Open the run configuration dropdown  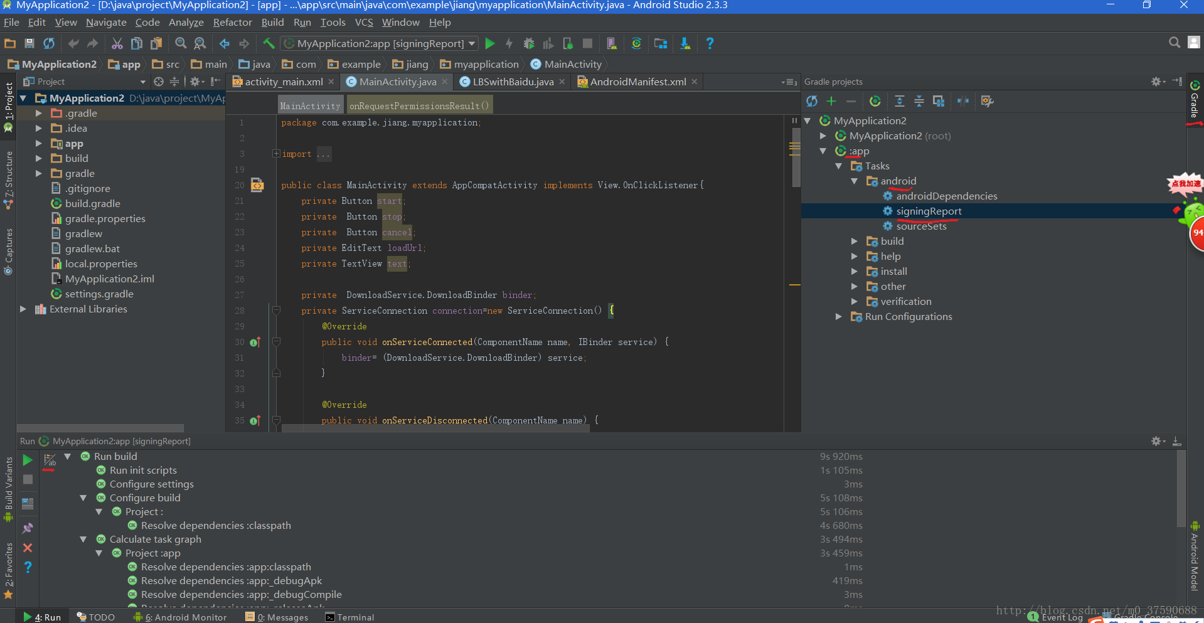pyautogui.click(x=379, y=43)
